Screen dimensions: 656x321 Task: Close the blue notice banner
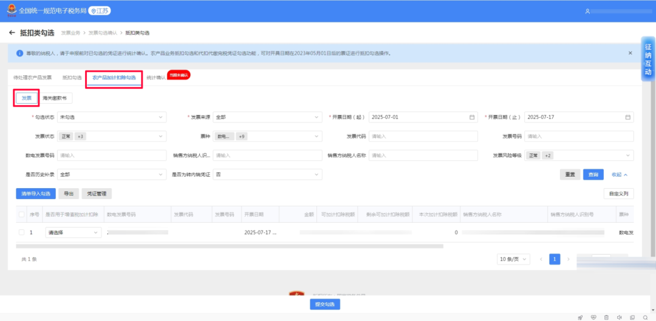tap(630, 53)
